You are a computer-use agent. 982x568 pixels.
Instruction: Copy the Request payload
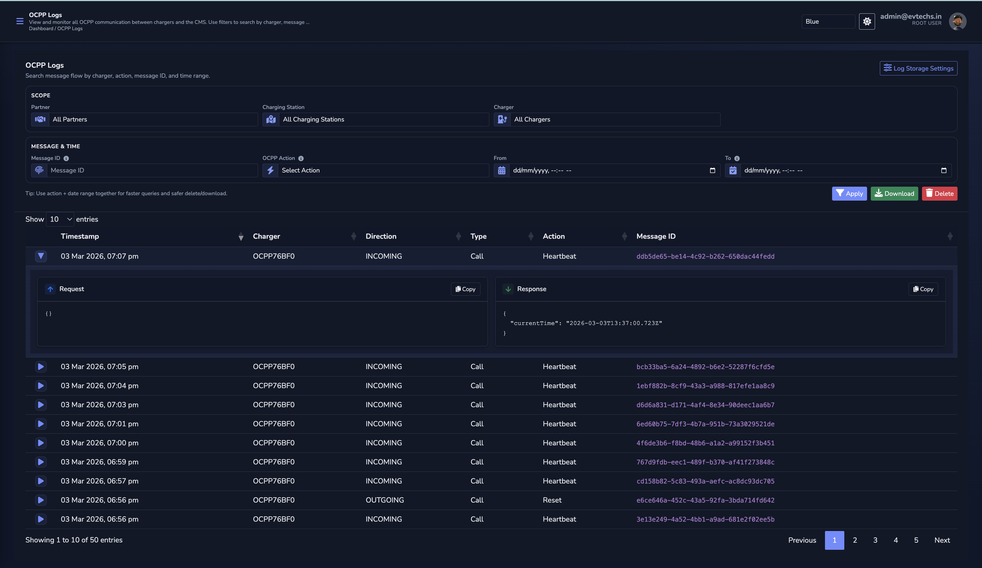(465, 289)
